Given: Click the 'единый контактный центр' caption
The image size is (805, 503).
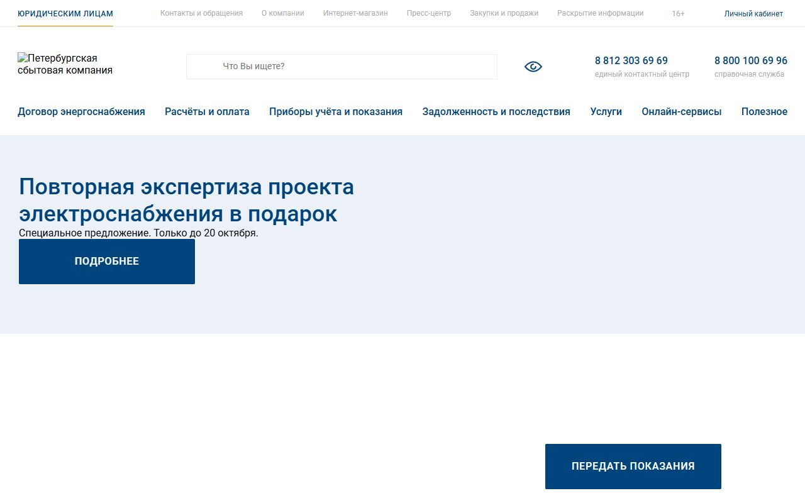Looking at the screenshot, I should (x=642, y=74).
